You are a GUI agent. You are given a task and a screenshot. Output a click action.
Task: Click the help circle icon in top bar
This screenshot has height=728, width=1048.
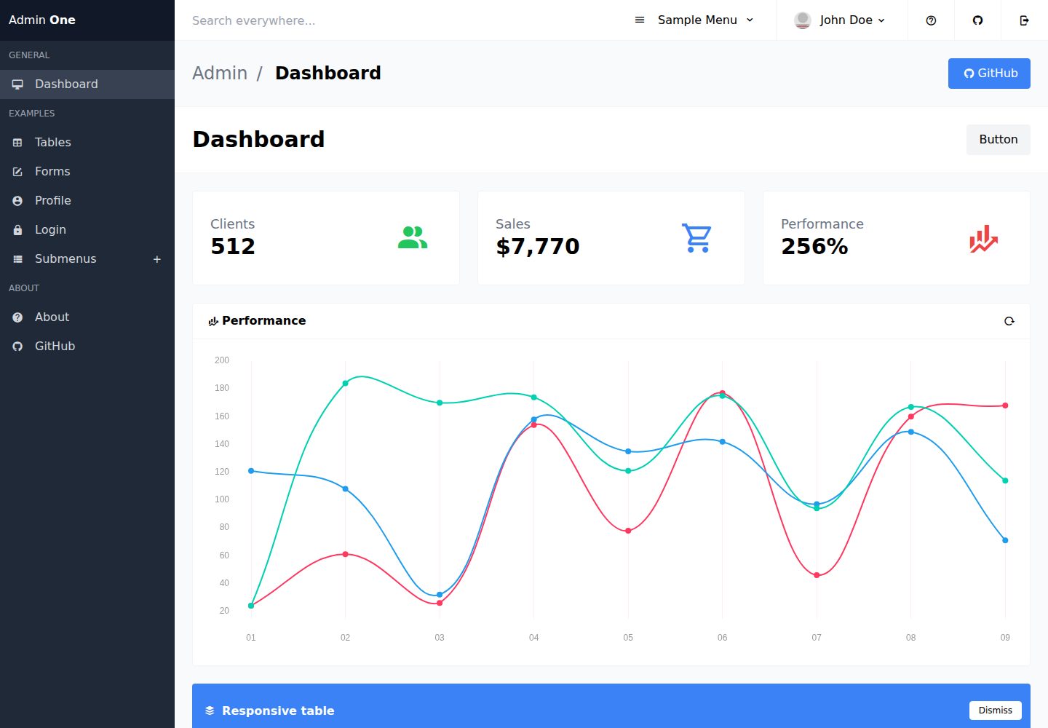point(931,20)
